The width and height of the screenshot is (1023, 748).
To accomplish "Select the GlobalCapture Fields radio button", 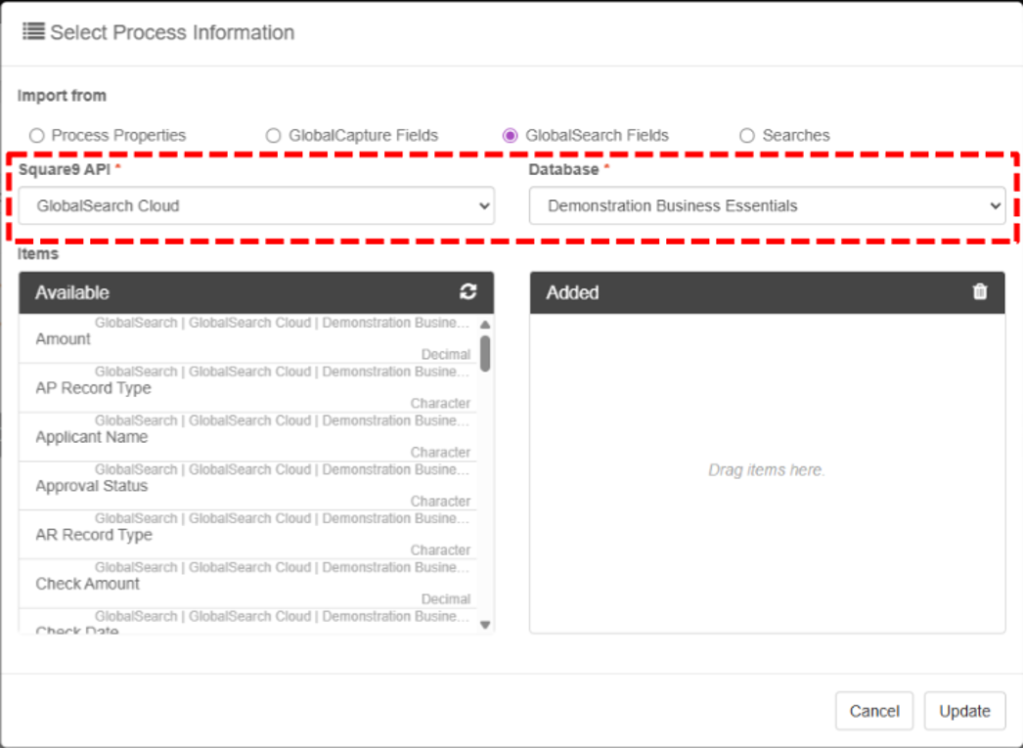I will click(x=274, y=136).
